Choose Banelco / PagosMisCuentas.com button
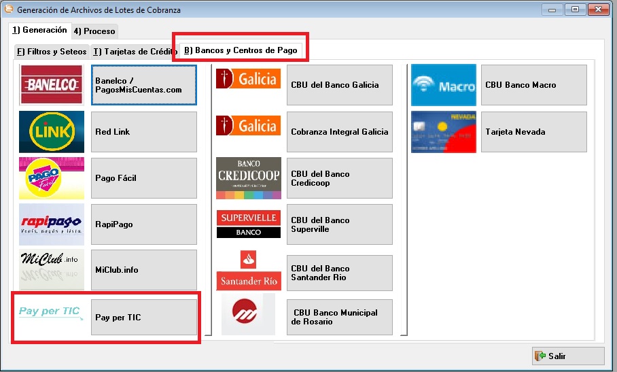Image resolution: width=617 pixels, height=372 pixels. point(143,85)
